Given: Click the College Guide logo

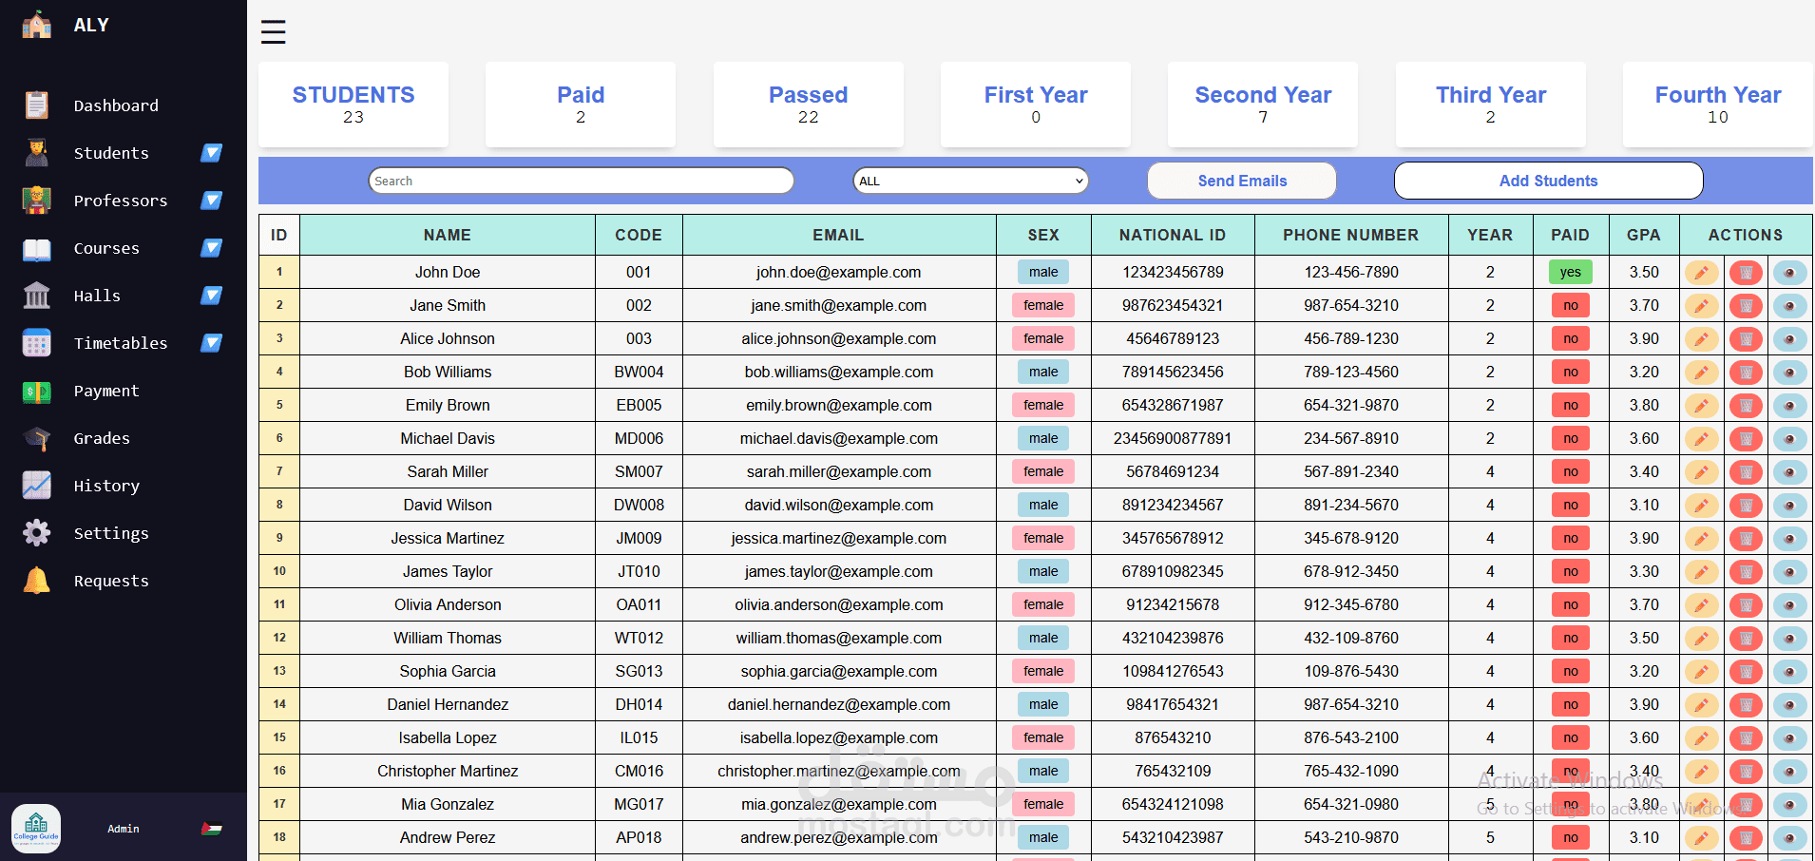Looking at the screenshot, I should (36, 829).
